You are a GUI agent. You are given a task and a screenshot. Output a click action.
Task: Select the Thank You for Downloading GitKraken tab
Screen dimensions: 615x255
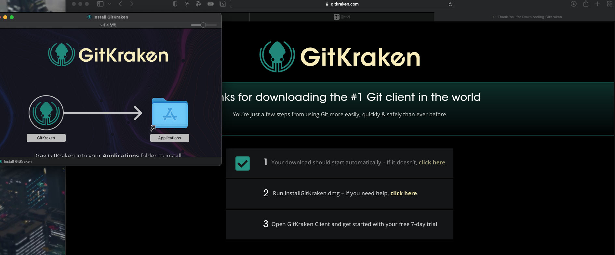524,17
